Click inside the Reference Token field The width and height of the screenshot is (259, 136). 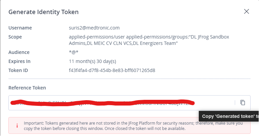121,103
